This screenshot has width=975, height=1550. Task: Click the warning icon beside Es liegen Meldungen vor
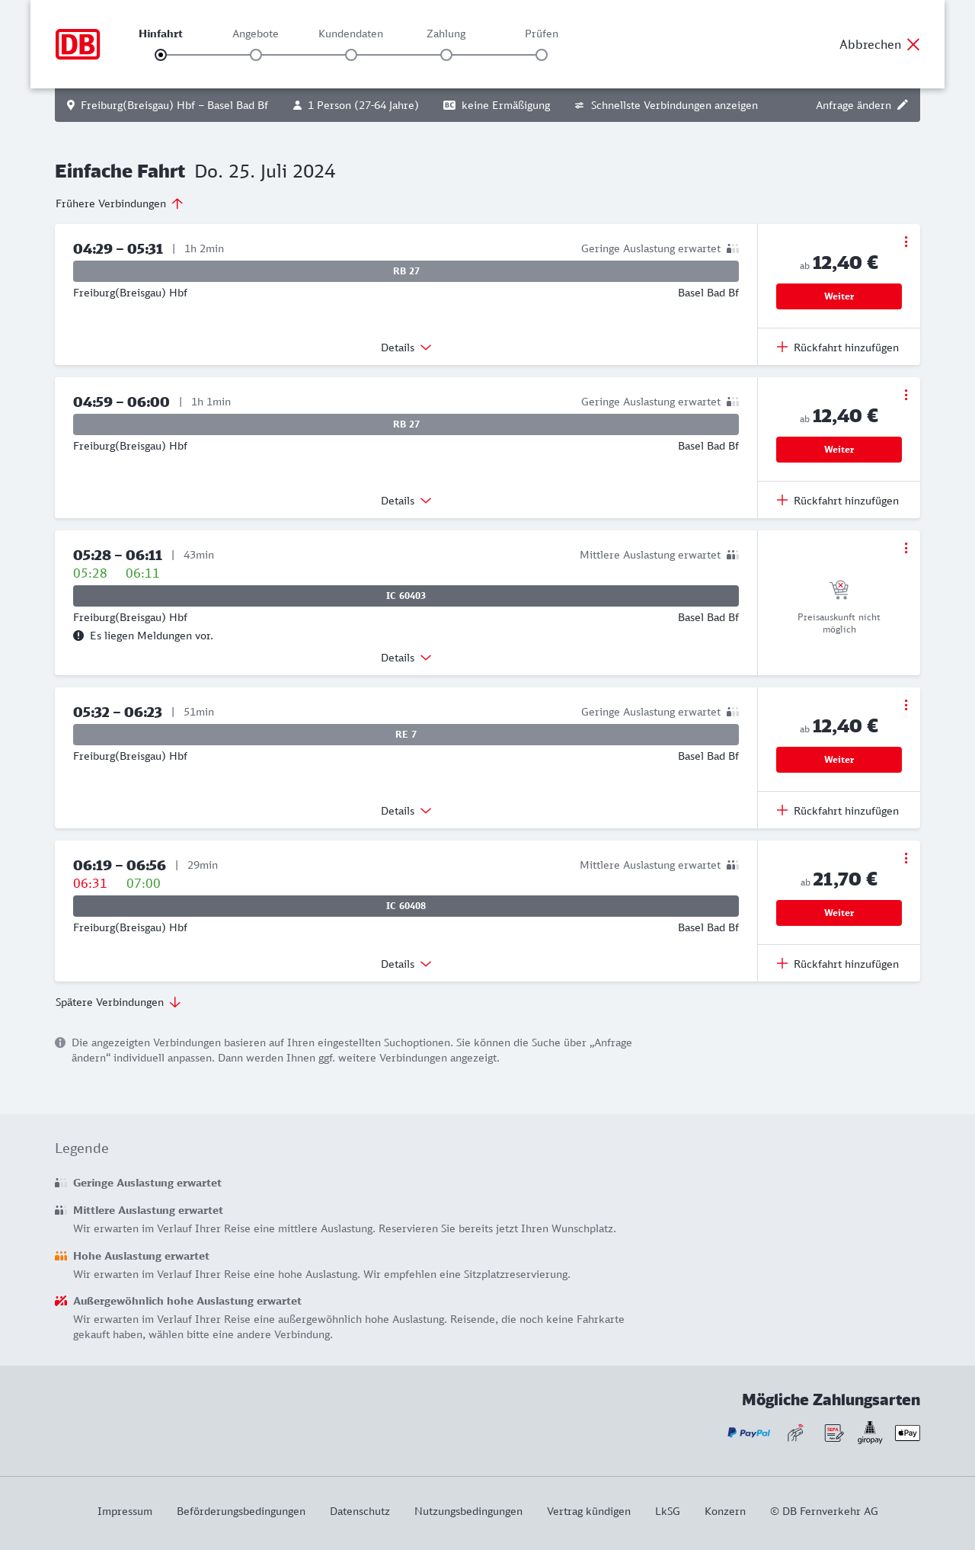[78, 636]
